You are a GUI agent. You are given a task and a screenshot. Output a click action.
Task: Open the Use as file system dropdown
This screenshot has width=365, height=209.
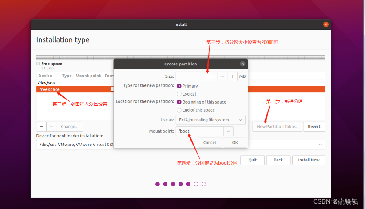(210, 120)
